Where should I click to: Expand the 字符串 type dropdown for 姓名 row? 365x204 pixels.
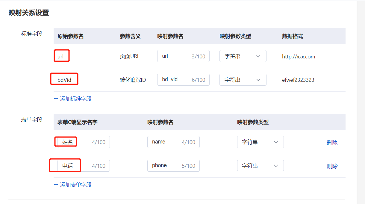tap(260, 142)
